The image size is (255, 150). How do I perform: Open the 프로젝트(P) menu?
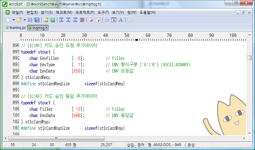85,12
